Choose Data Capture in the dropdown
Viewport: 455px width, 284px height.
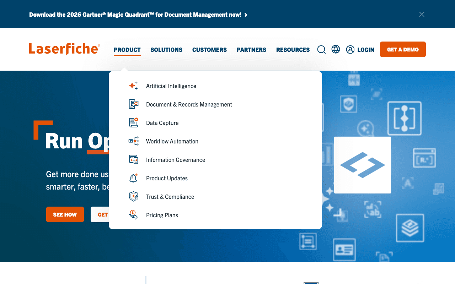coord(162,123)
